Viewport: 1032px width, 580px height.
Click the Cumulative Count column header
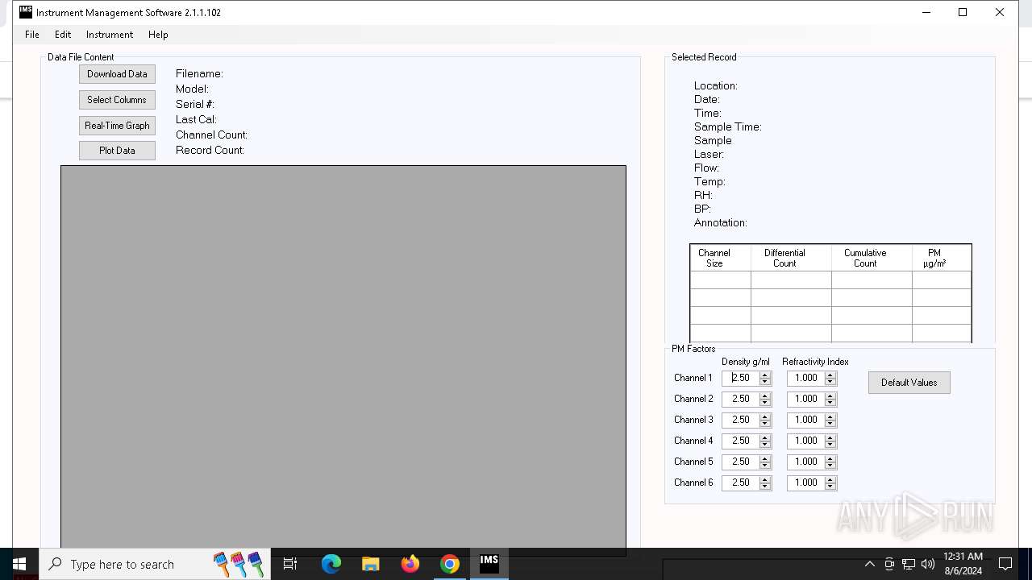click(x=872, y=258)
